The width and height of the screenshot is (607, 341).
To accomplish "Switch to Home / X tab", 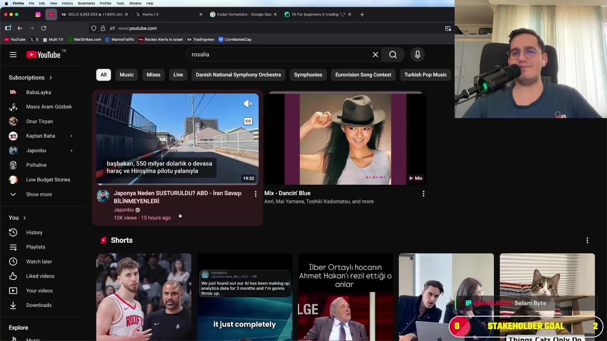I will 168,15.
